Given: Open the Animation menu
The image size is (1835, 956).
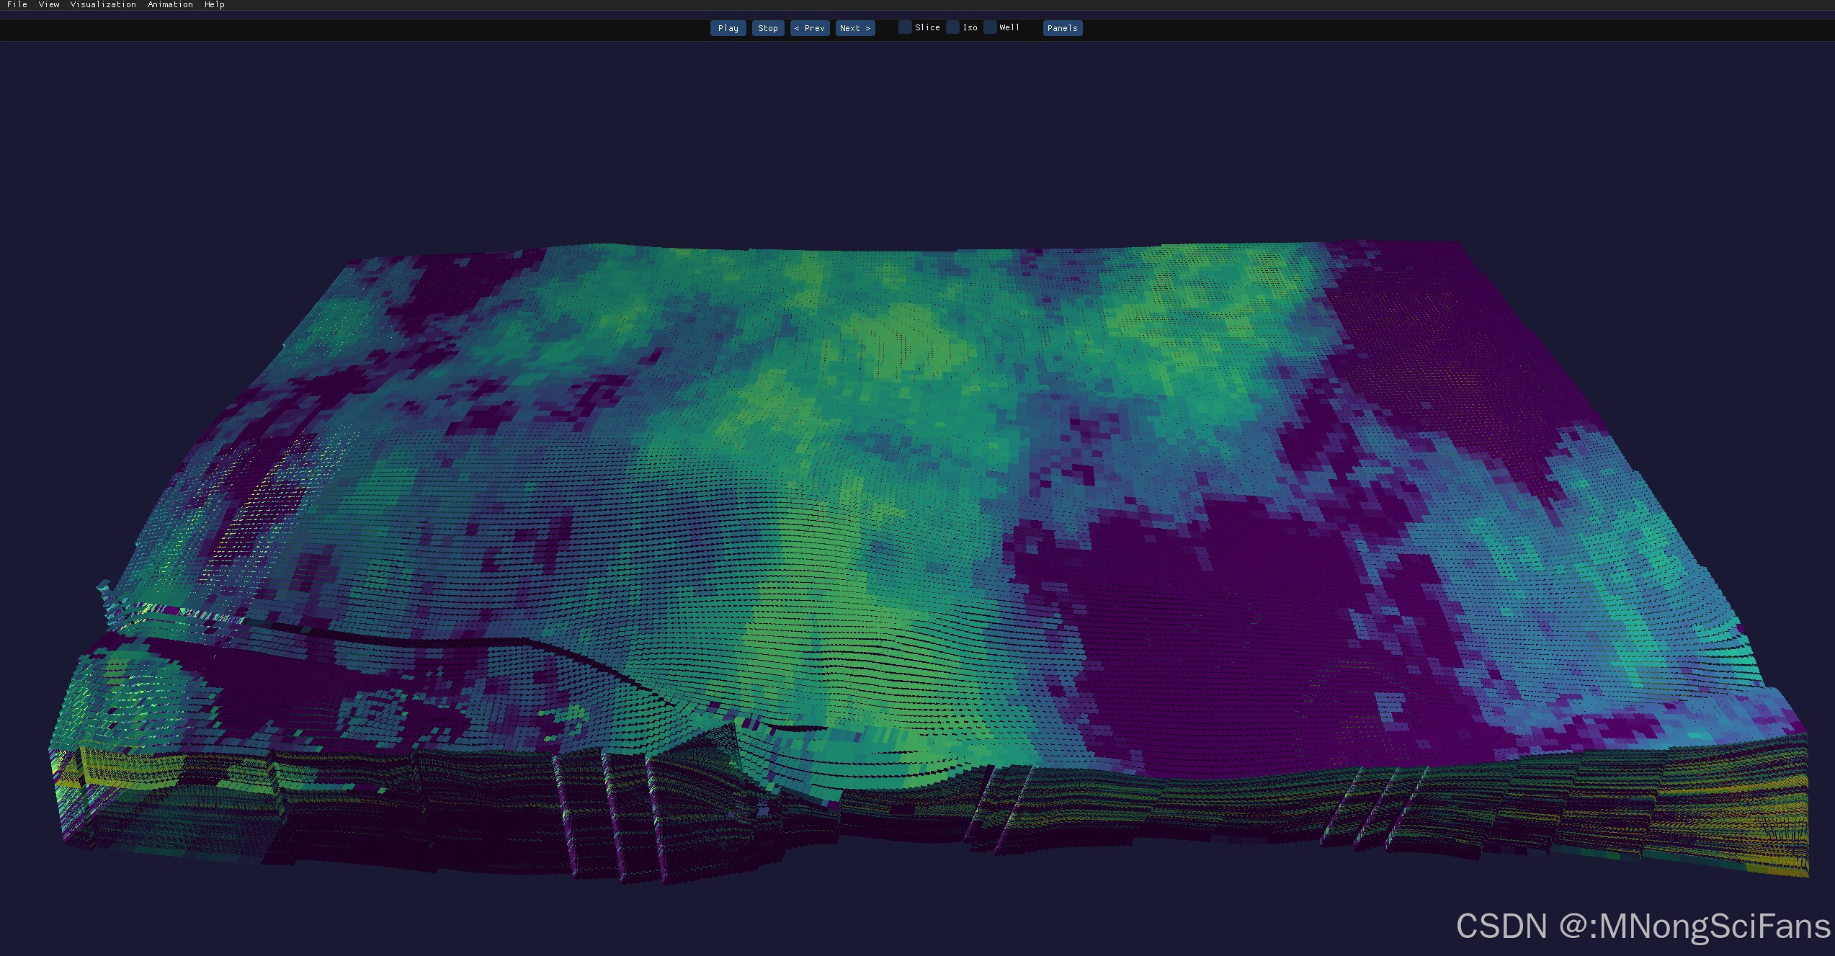Looking at the screenshot, I should (170, 4).
